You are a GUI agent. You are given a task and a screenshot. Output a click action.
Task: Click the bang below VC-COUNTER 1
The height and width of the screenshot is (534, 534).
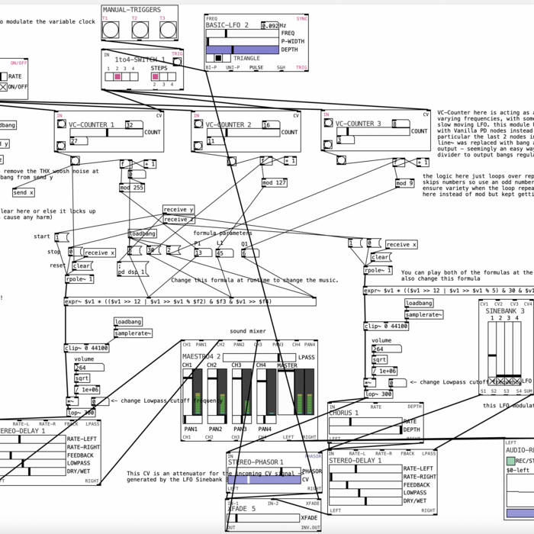pos(75,160)
